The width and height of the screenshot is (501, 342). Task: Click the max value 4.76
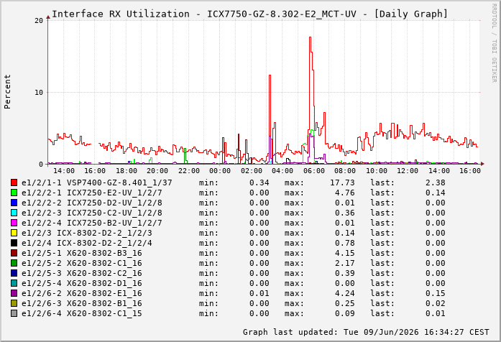click(345, 193)
